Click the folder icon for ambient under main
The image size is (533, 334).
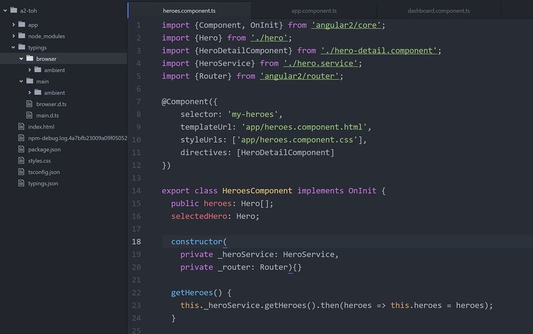[39, 92]
